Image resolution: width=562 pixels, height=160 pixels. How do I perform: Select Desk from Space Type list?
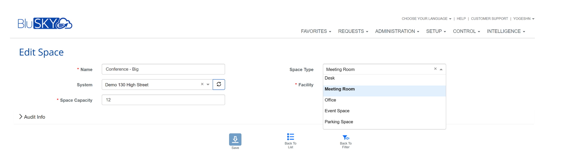click(x=330, y=78)
